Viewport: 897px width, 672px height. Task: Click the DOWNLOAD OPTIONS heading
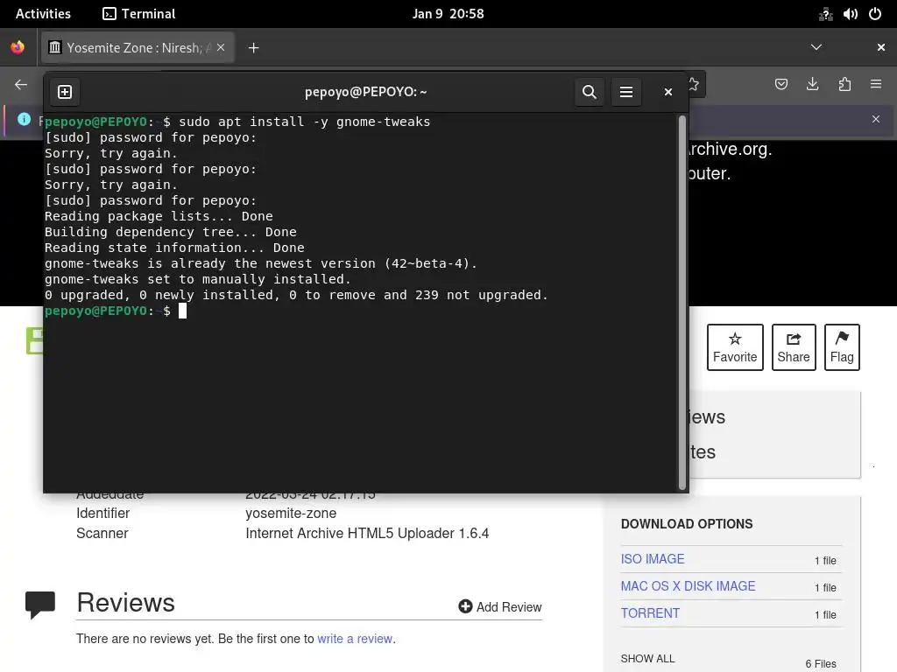point(687,524)
